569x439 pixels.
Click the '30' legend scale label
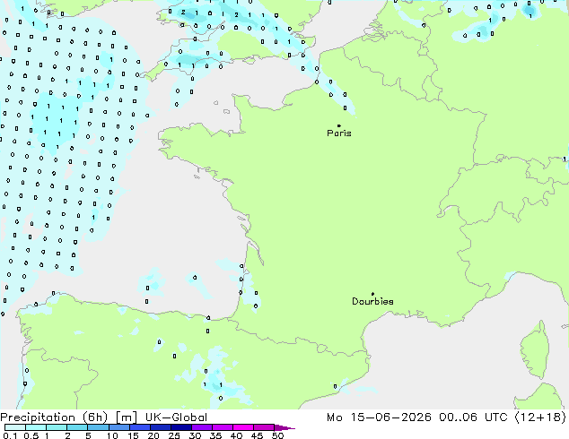click(195, 435)
